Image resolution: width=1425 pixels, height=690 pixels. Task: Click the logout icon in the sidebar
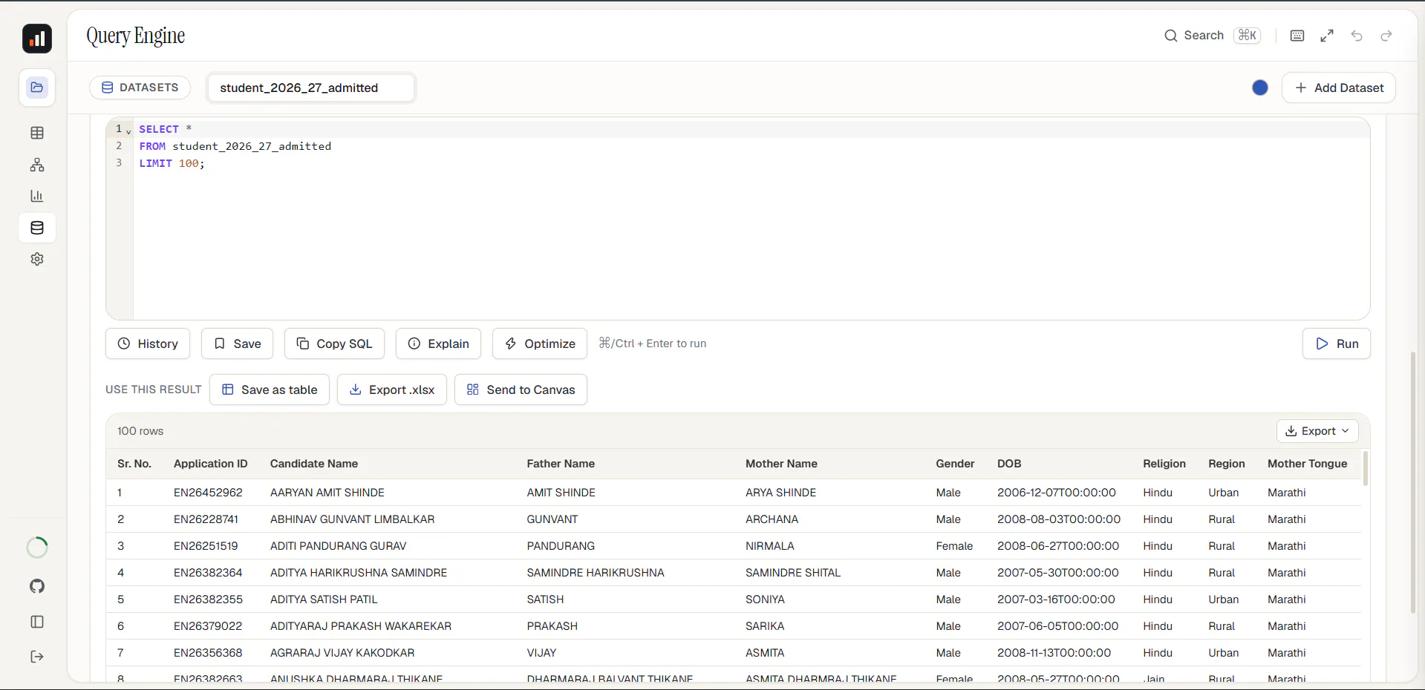pos(37,657)
